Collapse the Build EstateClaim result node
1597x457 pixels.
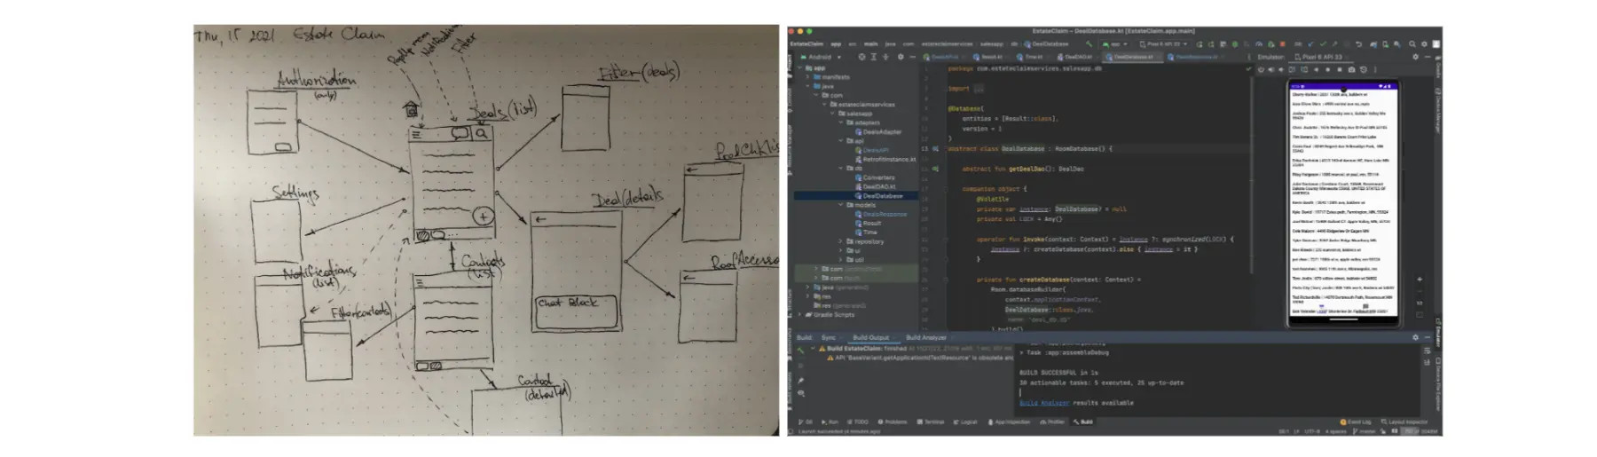(x=812, y=349)
